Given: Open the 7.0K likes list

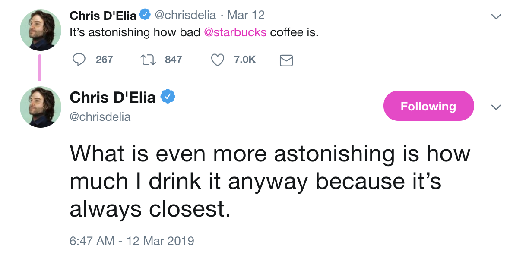Looking at the screenshot, I should [x=244, y=60].
